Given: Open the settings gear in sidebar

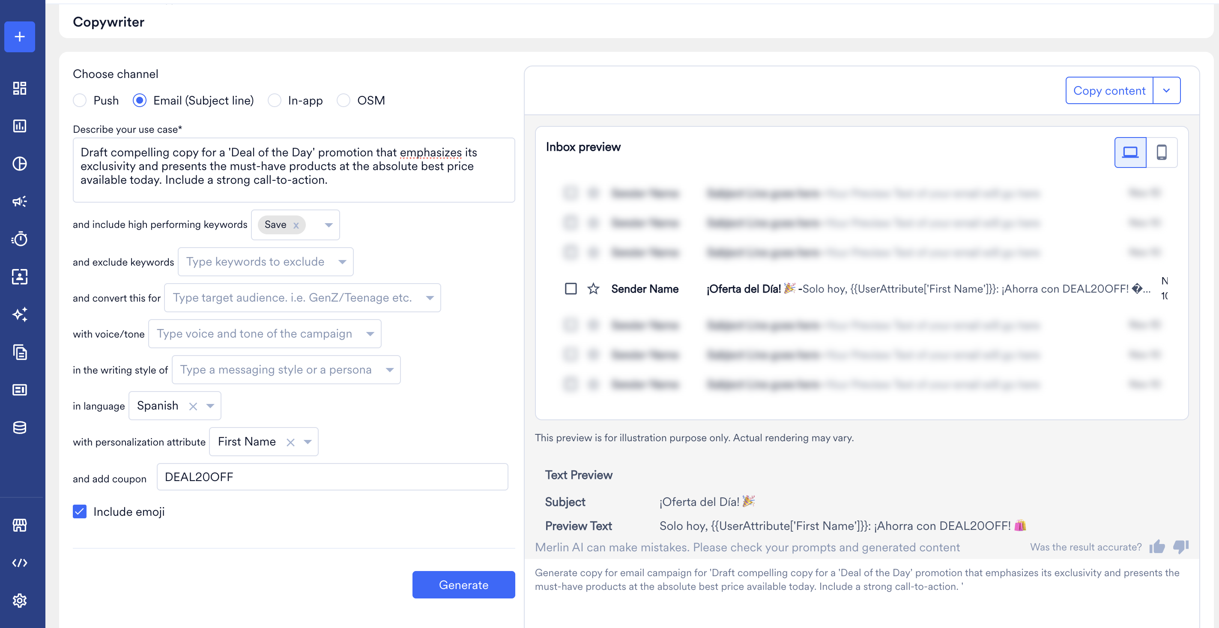Looking at the screenshot, I should tap(19, 600).
